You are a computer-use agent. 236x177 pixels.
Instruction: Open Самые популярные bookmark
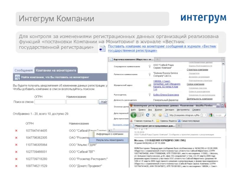click(189, 121)
